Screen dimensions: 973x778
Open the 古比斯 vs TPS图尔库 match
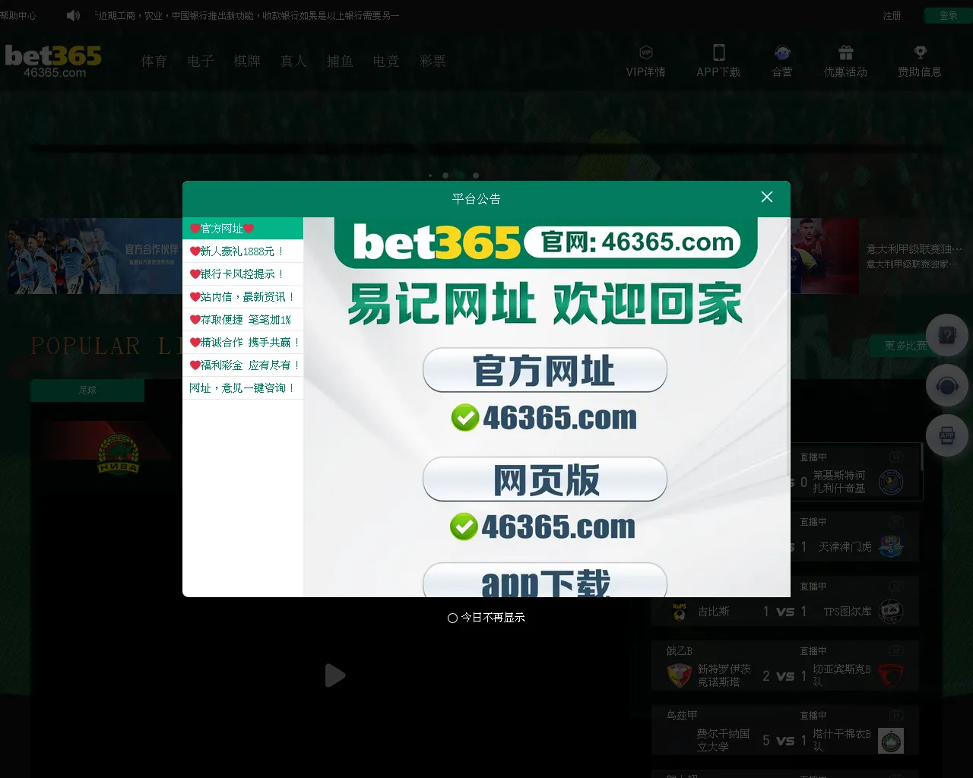[785, 601]
